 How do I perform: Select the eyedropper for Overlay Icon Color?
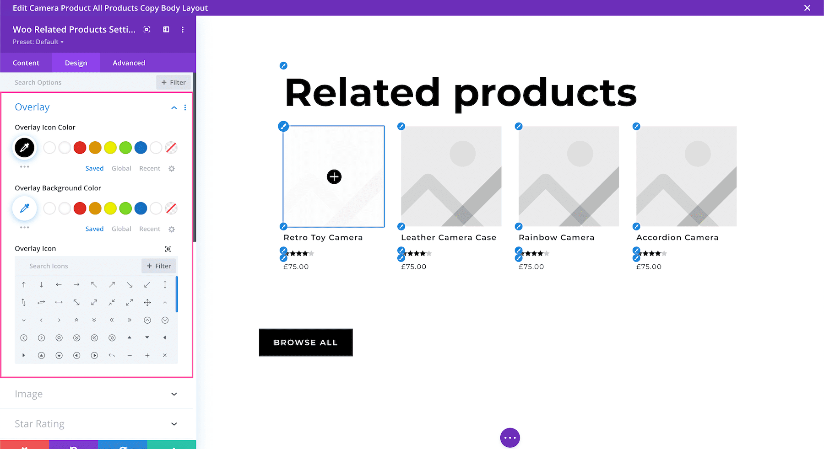click(24, 148)
